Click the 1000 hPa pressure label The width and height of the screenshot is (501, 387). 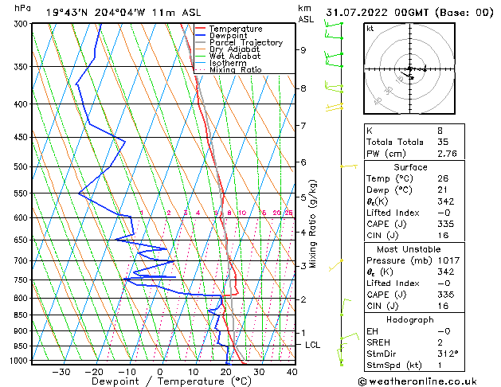[20, 361]
